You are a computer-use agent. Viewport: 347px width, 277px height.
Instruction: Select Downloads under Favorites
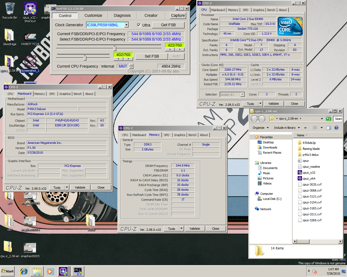pyautogui.click(x=270, y=147)
